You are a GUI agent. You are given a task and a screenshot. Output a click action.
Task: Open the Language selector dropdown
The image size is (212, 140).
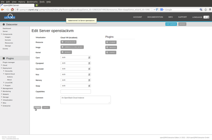click(x=206, y=17)
